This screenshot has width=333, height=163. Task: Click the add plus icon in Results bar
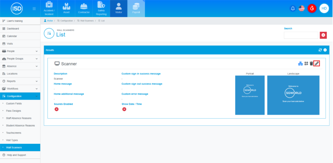325,50
